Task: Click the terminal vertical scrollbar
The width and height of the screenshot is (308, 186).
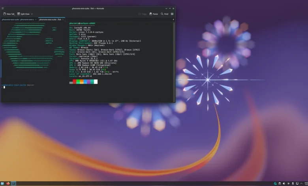Action: tap(174, 62)
